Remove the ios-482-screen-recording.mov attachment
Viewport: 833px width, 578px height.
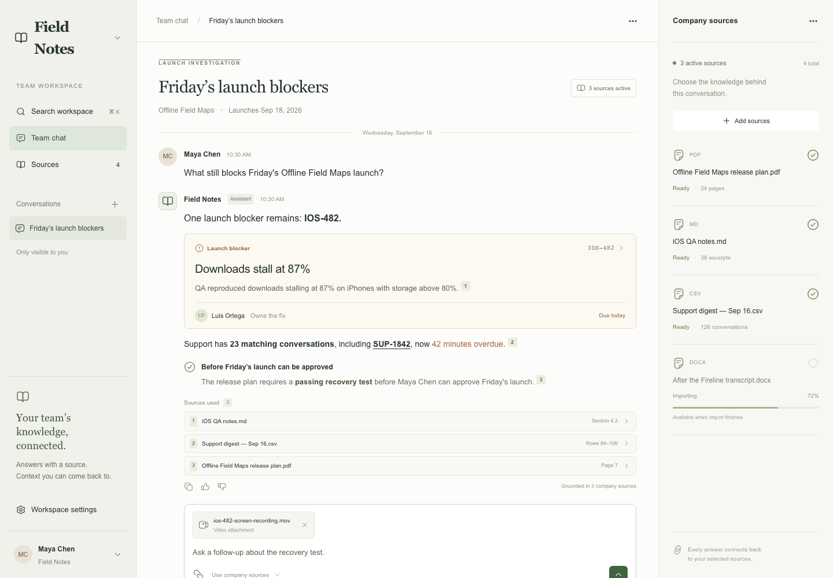pyautogui.click(x=305, y=525)
